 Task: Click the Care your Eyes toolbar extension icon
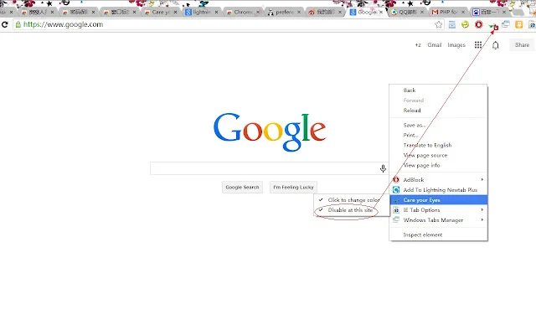pyautogui.click(x=492, y=26)
